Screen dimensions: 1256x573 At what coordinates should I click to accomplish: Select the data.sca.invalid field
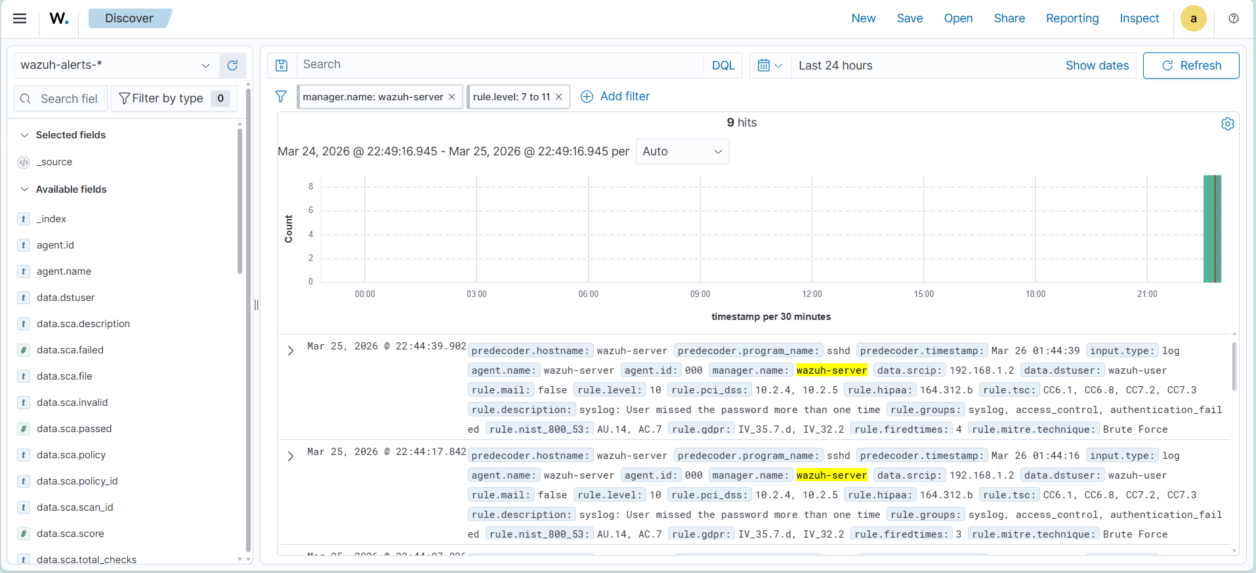pyautogui.click(x=72, y=403)
